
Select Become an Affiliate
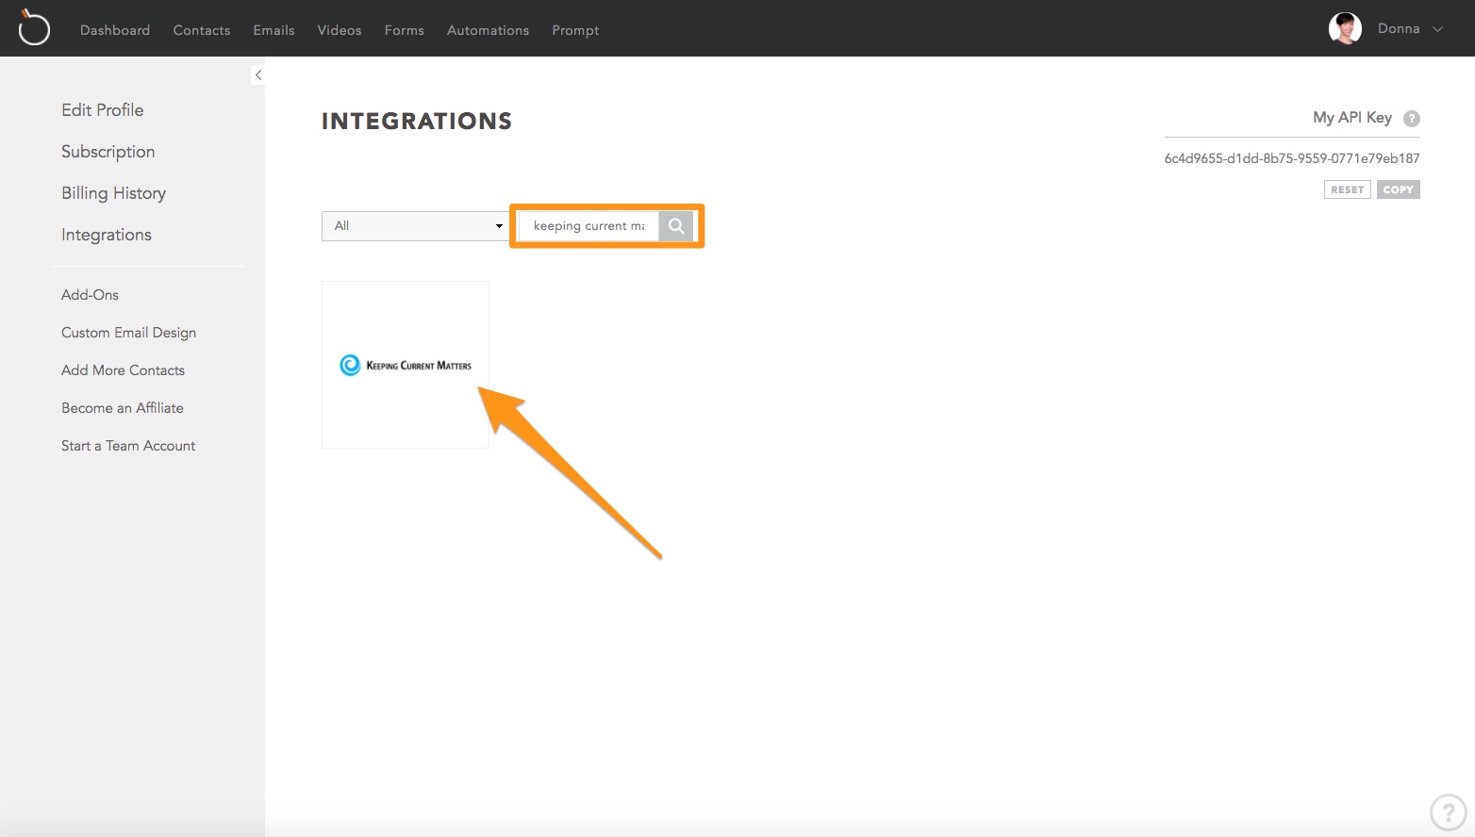click(x=123, y=408)
